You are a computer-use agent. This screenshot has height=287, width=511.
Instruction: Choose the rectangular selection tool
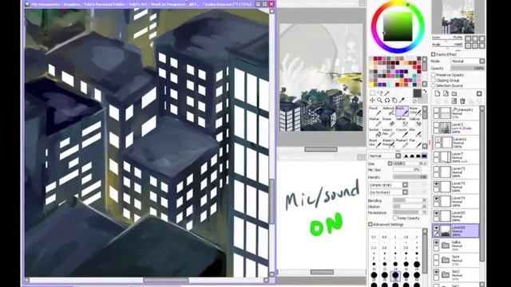click(x=372, y=93)
